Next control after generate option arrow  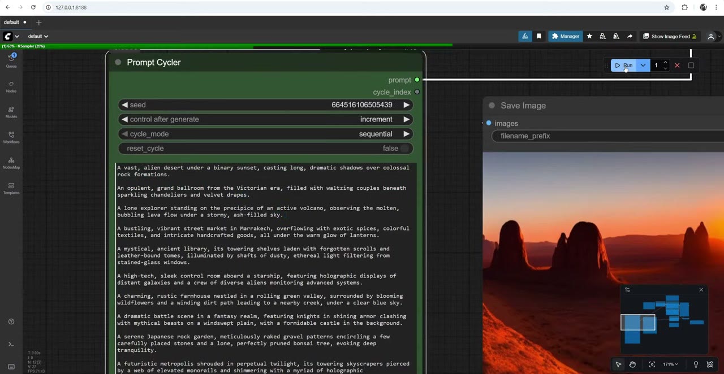[406, 119]
